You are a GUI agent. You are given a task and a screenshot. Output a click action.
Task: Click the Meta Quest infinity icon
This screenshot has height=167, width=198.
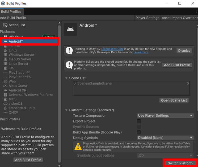(x=5, y=86)
